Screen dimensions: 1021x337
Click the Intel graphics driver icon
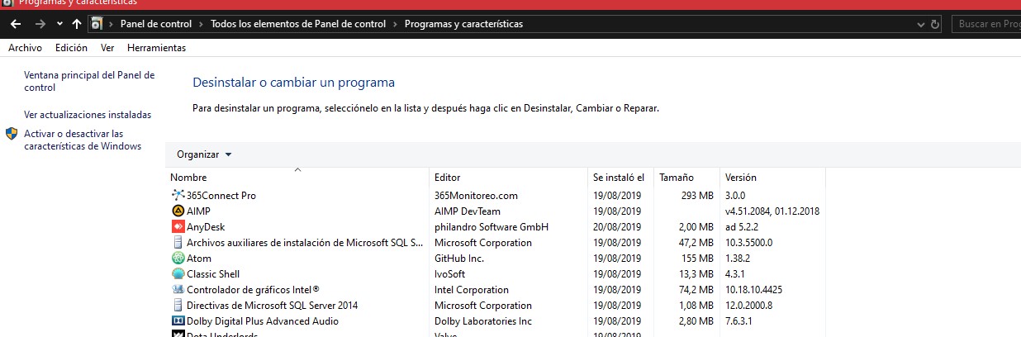(178, 290)
